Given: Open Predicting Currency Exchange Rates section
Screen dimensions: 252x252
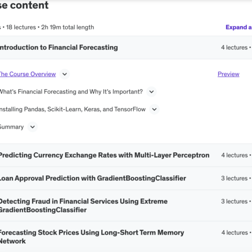Looking at the screenshot, I should pyautogui.click(x=126, y=155).
